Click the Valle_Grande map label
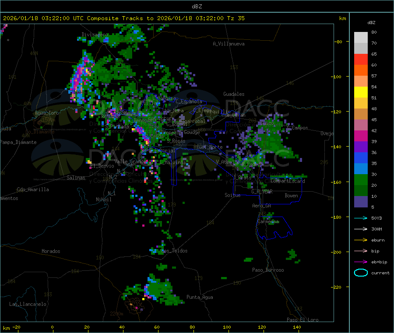This screenshot has width=394, height=333. (130, 161)
